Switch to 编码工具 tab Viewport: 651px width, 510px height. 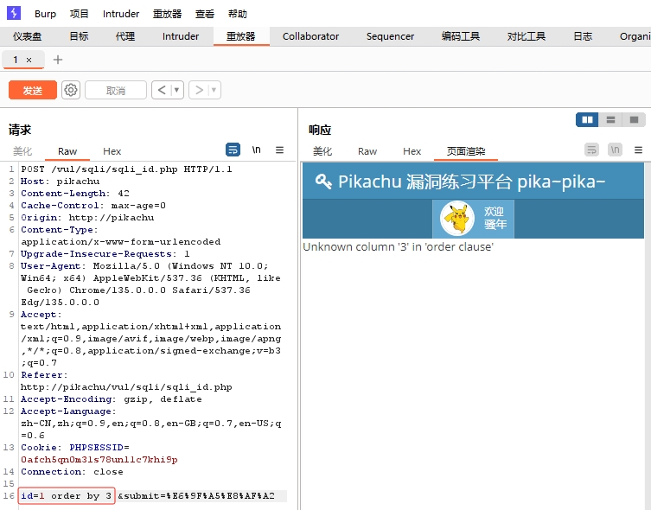click(461, 36)
